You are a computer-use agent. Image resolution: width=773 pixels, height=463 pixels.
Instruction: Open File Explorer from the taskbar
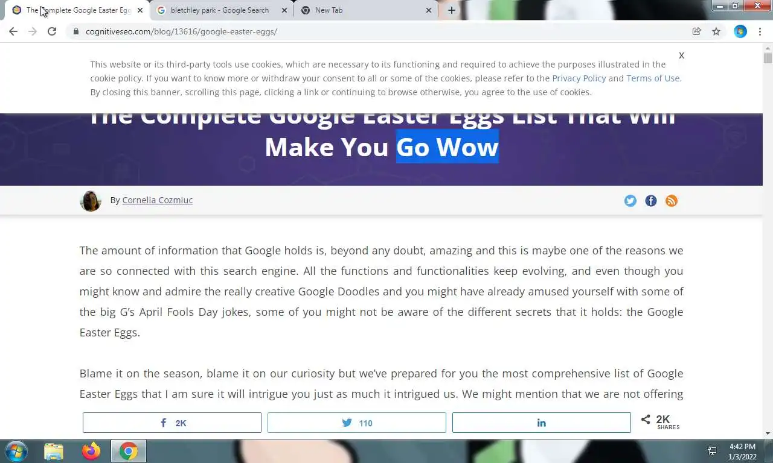54,452
